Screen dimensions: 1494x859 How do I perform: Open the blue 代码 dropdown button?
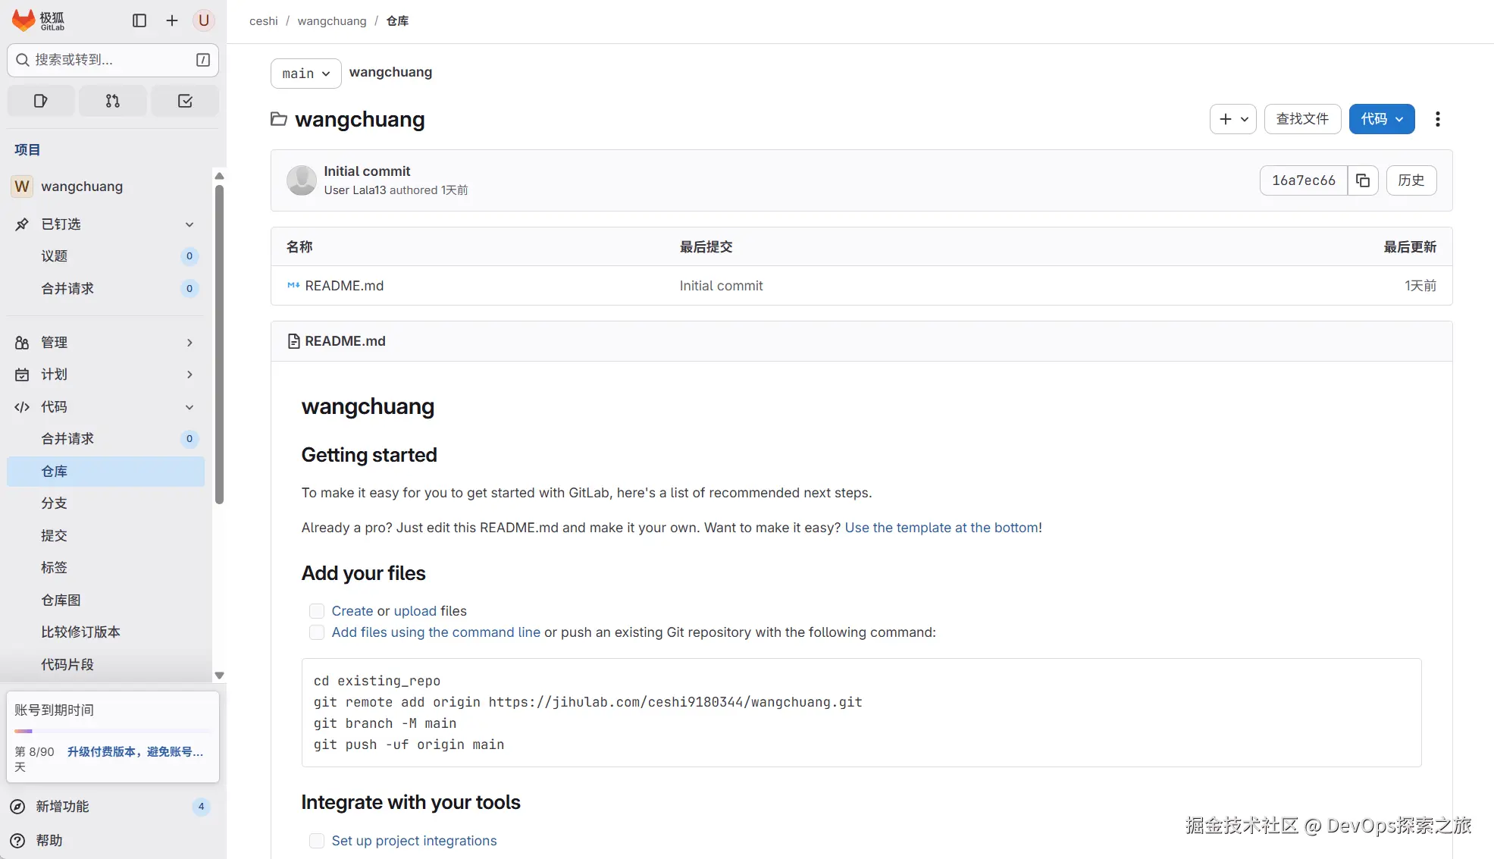[1381, 119]
